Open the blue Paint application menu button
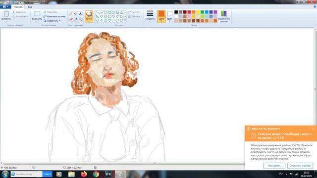Viewport: 317px width, 178px height. pyautogui.click(x=5, y=6)
